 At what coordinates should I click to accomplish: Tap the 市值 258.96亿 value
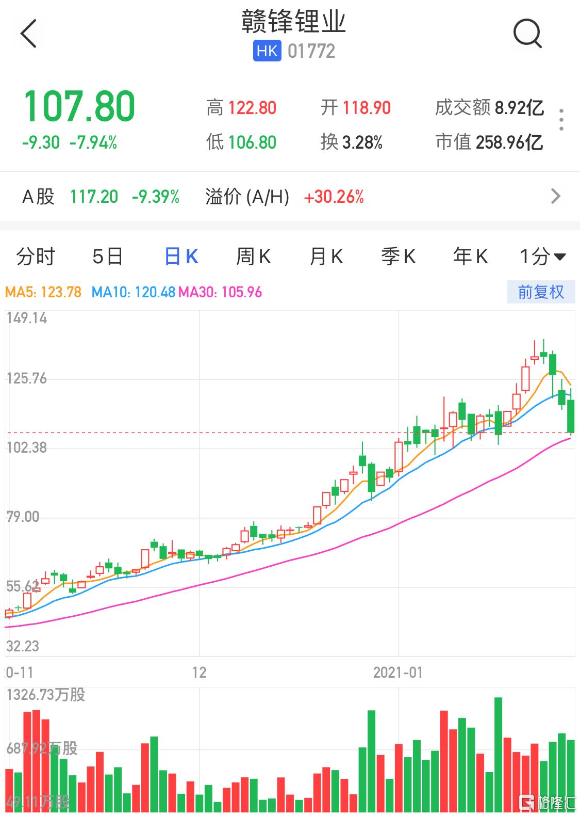click(509, 142)
